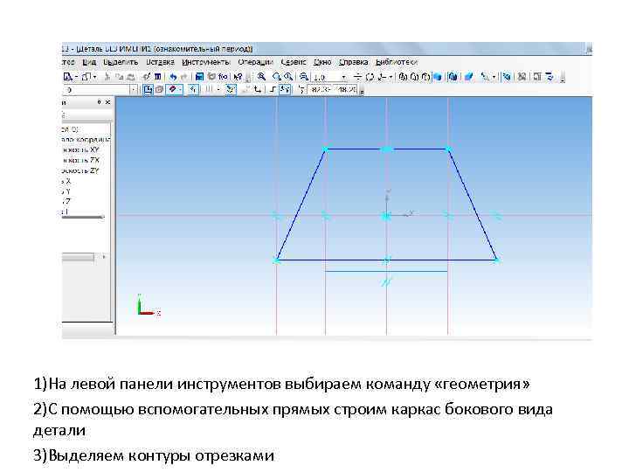
Task: Click the Variables f(x) icon
Action: [x=223, y=77]
